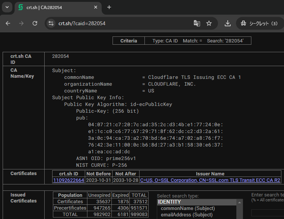Select unexpired precertificates count 947265
Viewport: 284px width, 219px height.
(102, 208)
